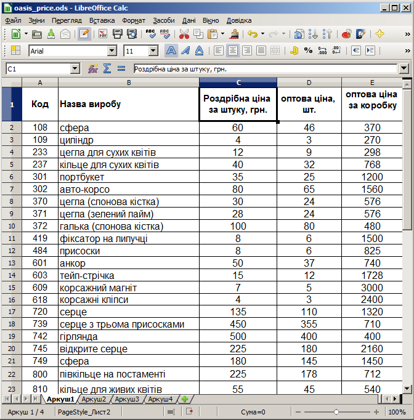The height and width of the screenshot is (420, 414).
Task: Sort ascending icon
Action: click(313, 34)
